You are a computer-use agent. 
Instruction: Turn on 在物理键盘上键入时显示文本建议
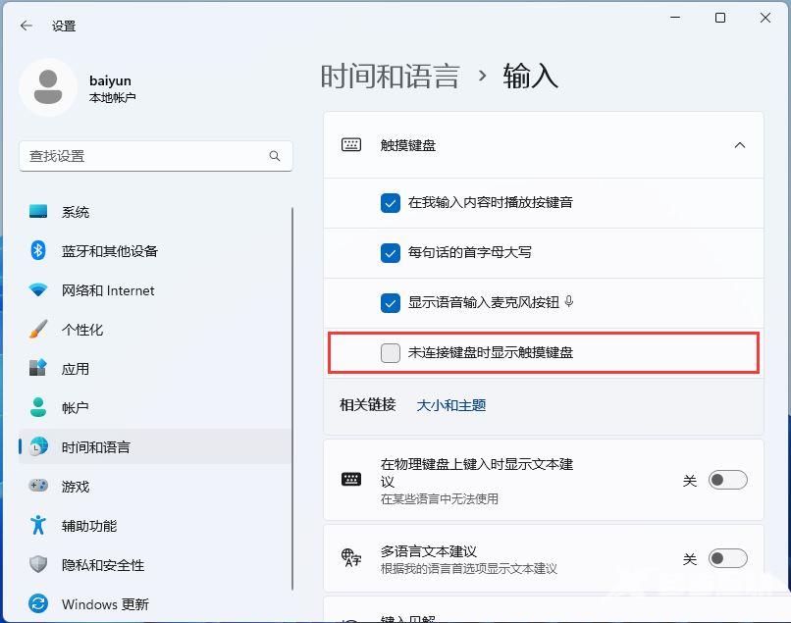[x=727, y=479]
